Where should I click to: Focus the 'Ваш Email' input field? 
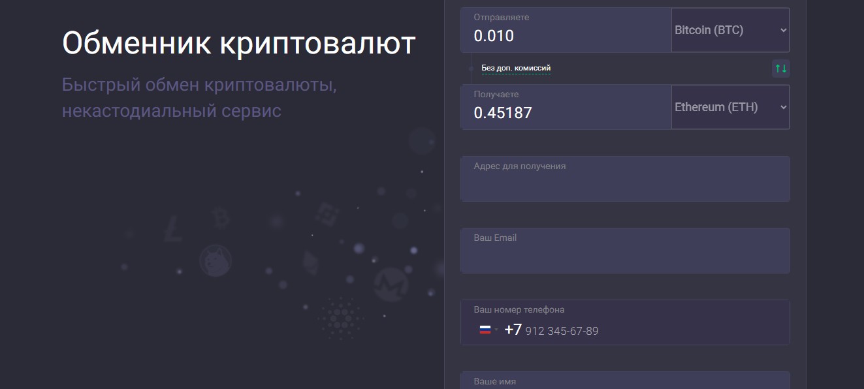pos(625,251)
